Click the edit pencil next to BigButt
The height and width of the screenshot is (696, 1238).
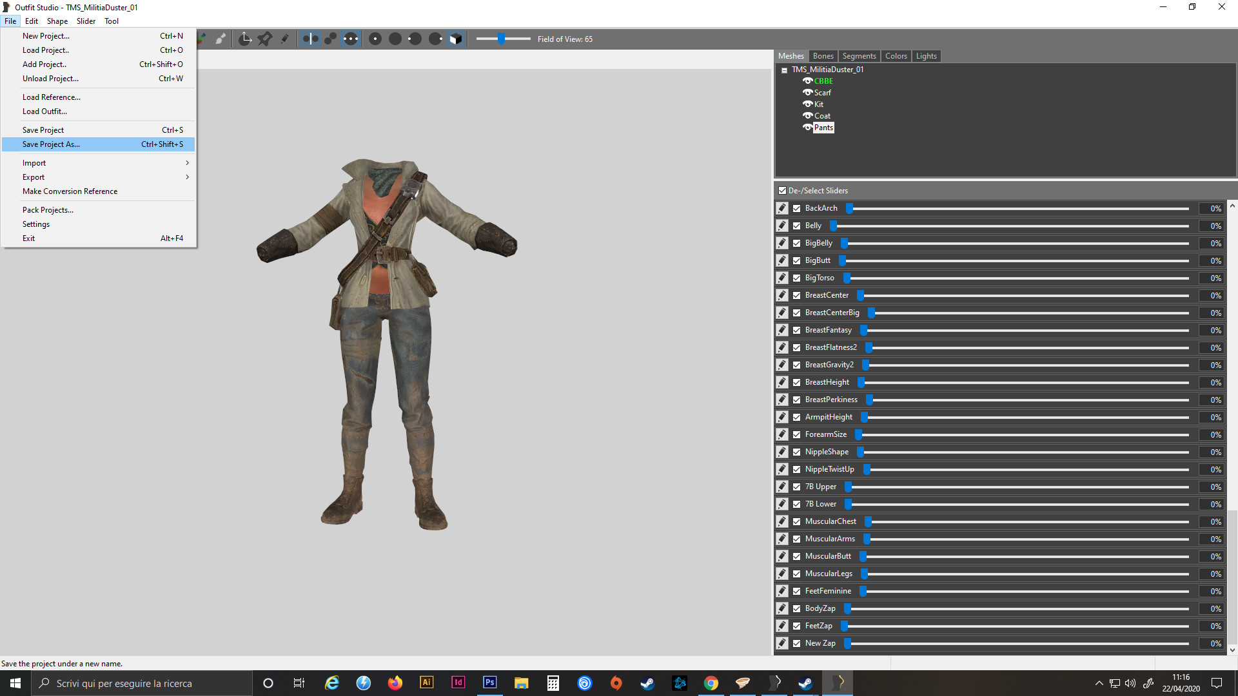pos(782,260)
